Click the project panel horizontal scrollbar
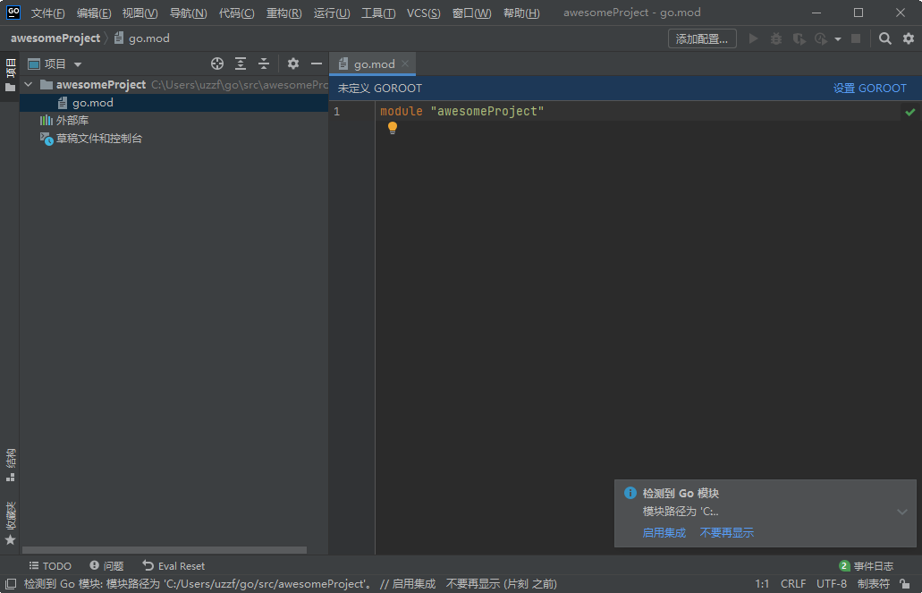This screenshot has width=922, height=593. 165,551
